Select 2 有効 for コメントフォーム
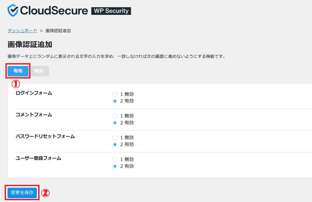Viewport: 312px width, 202px height. [x=115, y=123]
